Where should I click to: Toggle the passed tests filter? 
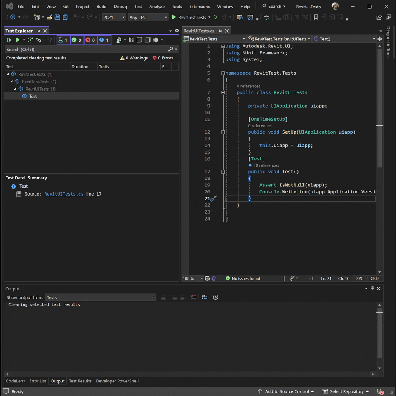tap(77, 40)
